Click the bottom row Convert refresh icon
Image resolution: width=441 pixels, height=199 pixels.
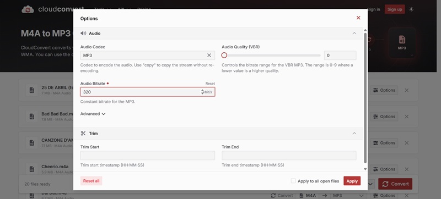pyautogui.click(x=273, y=196)
